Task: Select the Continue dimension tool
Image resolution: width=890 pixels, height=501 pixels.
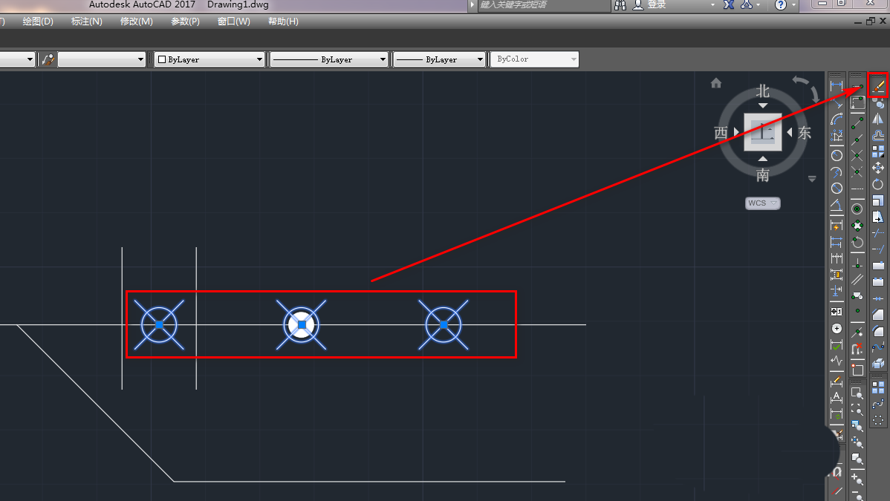Action: [837, 258]
